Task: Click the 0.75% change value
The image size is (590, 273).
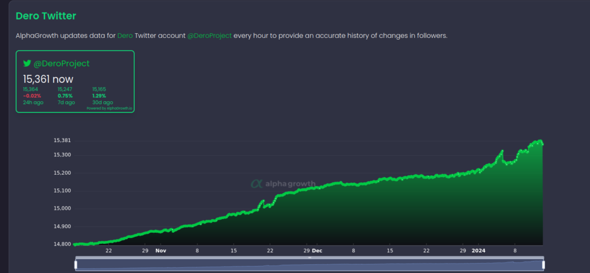Action: pos(65,96)
